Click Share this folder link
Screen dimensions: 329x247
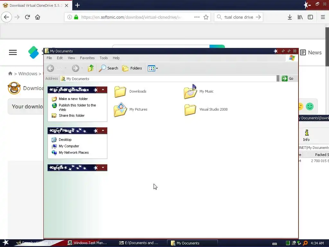tap(72, 115)
